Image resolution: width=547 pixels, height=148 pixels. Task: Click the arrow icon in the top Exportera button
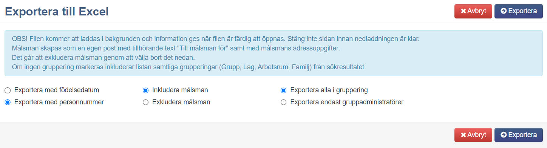(503, 11)
